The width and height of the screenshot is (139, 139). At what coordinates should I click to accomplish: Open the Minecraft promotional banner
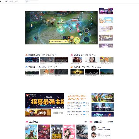(103, 97)
